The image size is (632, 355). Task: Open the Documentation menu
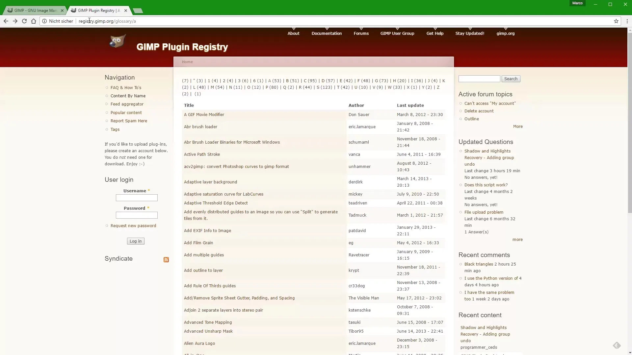327,33
